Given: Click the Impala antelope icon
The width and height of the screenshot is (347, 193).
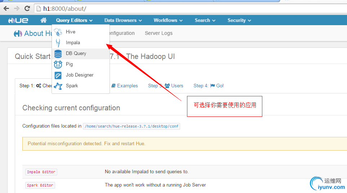Looking at the screenshot, I should [58, 43].
